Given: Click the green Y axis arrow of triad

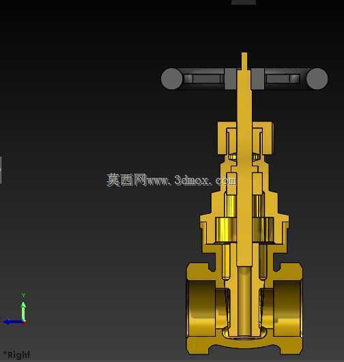Looking at the screenshot, I should click(x=23, y=310).
